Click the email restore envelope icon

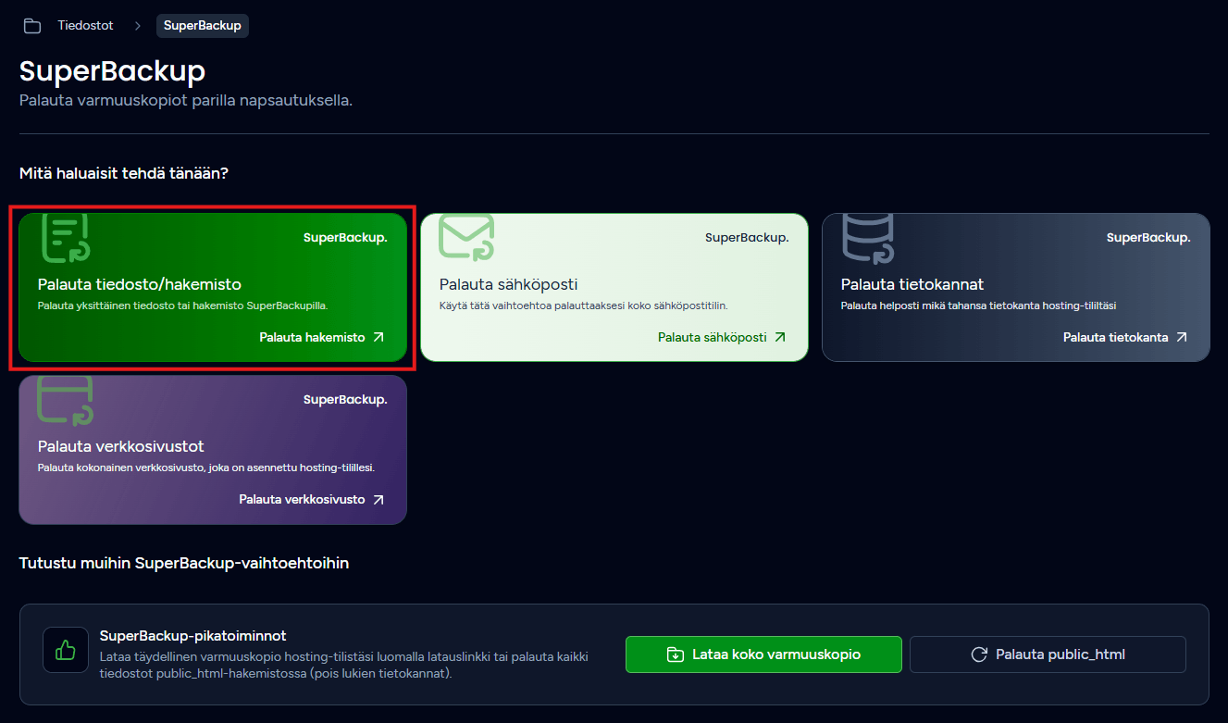(x=466, y=238)
